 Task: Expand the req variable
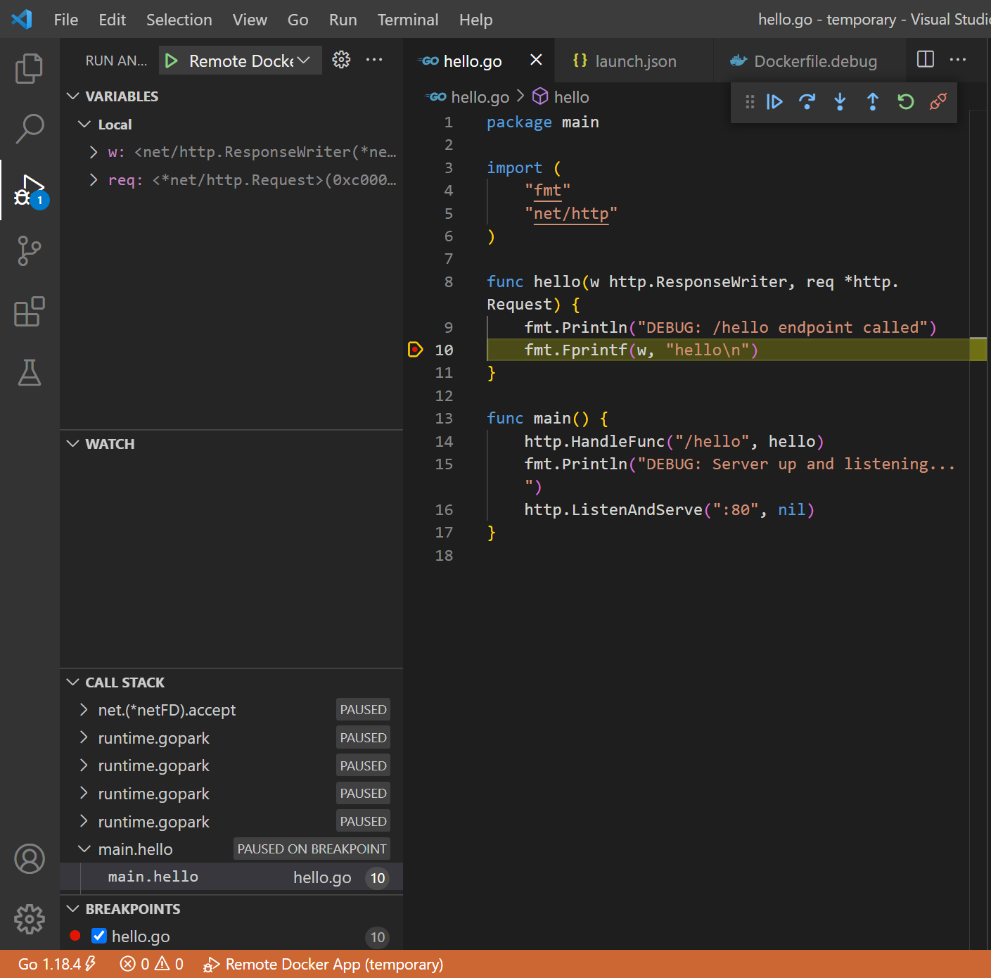tap(94, 180)
